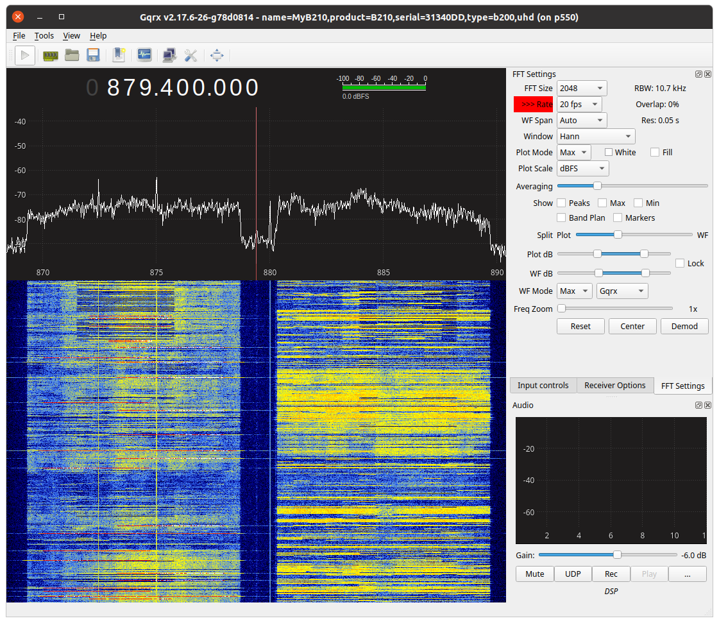
Task: Undock the Audio panel
Action: pyautogui.click(x=698, y=405)
